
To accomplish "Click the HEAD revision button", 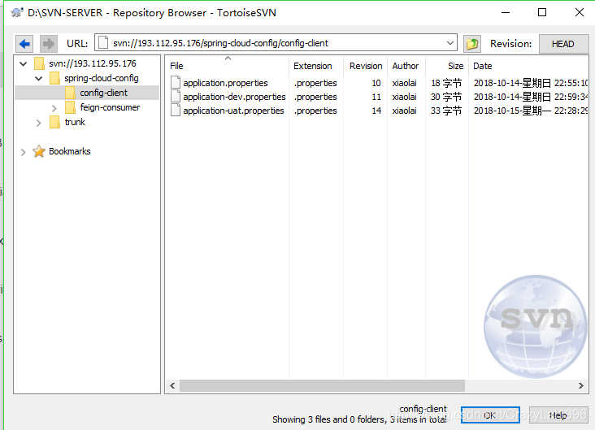I will point(562,44).
